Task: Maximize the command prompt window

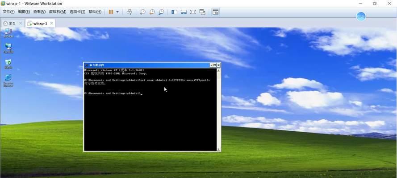Action: 215,65
